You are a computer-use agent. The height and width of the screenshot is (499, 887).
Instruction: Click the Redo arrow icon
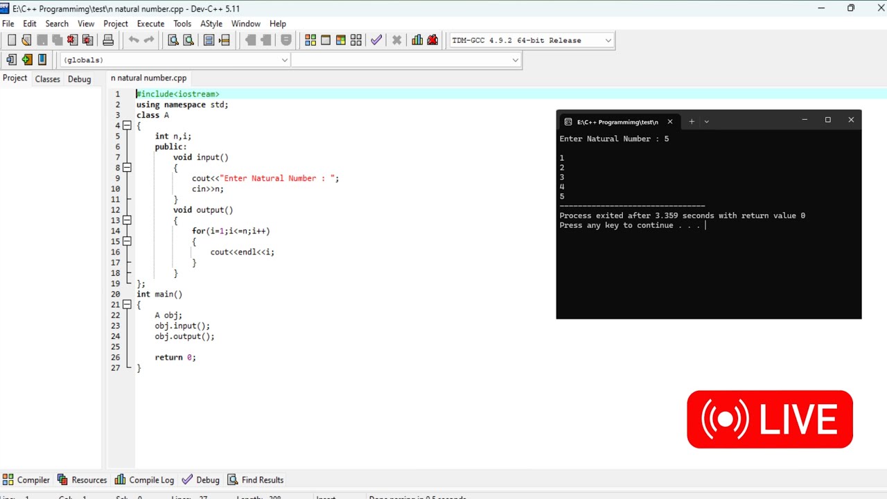pos(148,40)
